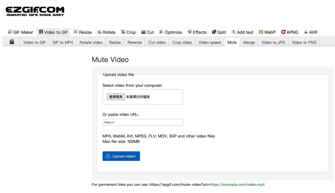Click the Upload video! button
335x193 pixels.
pyautogui.click(x=121, y=156)
